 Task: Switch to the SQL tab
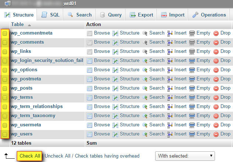coord(51,15)
